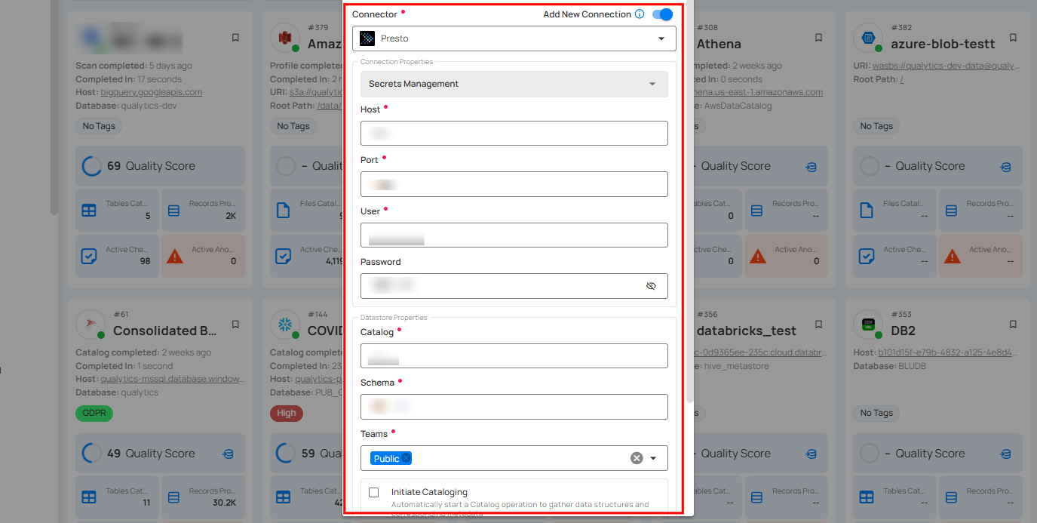Click enrichment icon next to 49 Quality Score

pos(228,454)
